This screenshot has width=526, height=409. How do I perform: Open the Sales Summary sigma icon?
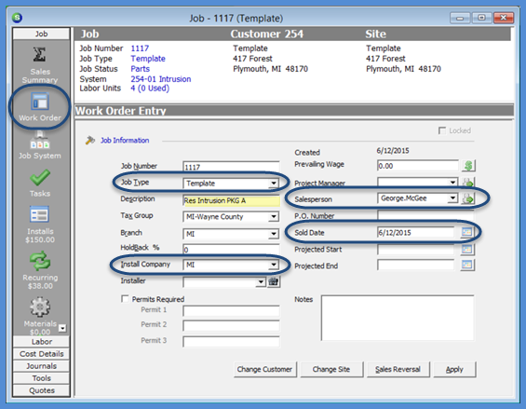pos(40,54)
